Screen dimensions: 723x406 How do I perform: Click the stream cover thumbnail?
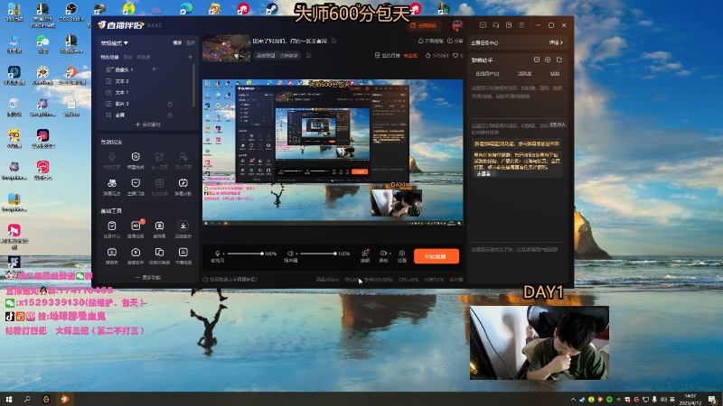point(227,48)
